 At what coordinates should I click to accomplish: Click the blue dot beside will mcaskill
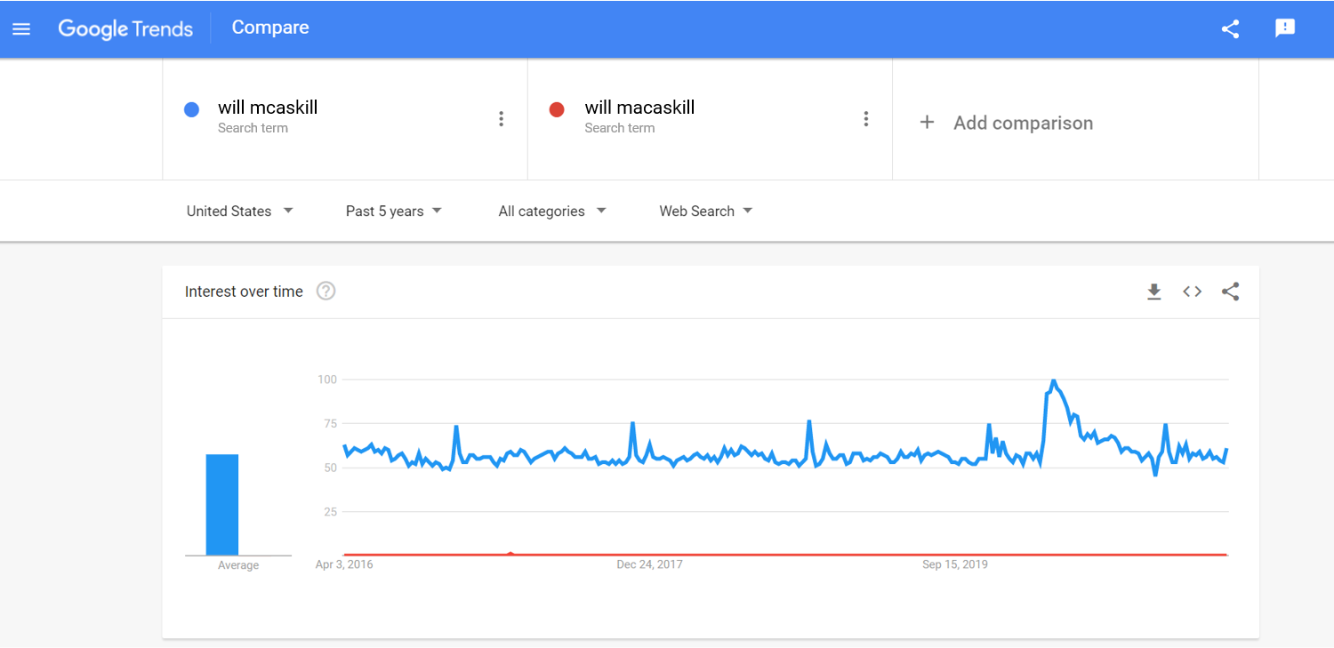[x=191, y=109]
